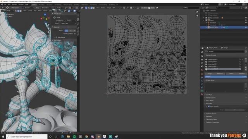248x139 pixels.
Task: Open the outliner filter funnel
Action: pos(242,8)
